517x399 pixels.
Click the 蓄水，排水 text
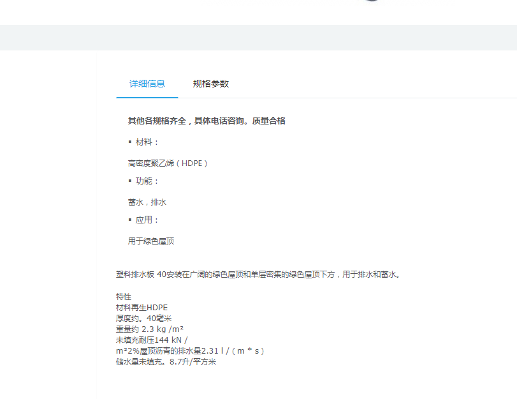click(x=147, y=202)
